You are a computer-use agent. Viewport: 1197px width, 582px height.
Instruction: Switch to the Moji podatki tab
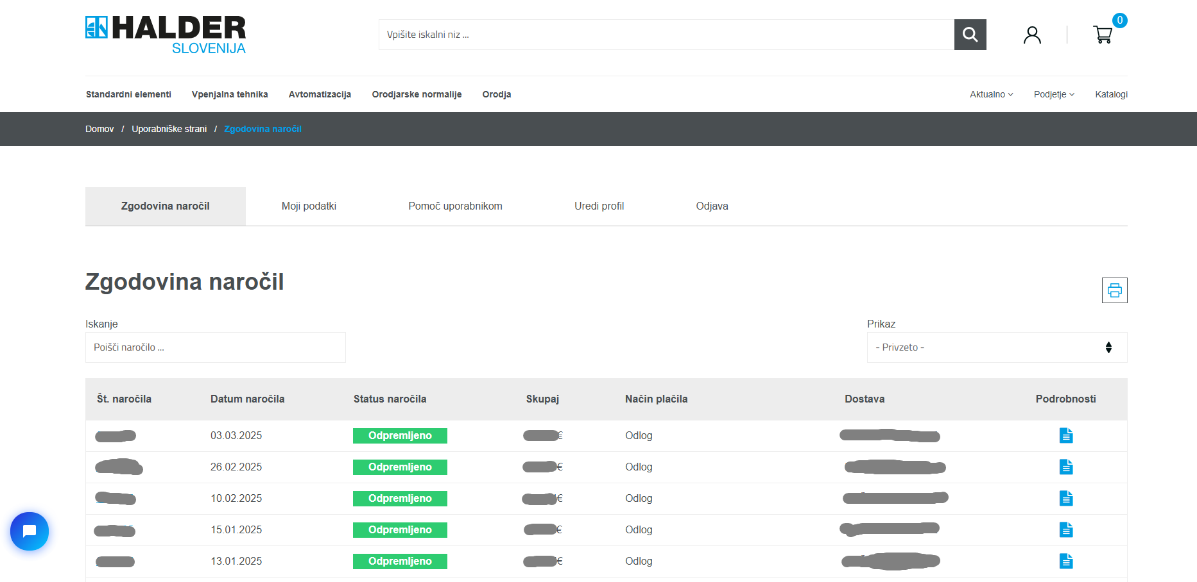(309, 206)
